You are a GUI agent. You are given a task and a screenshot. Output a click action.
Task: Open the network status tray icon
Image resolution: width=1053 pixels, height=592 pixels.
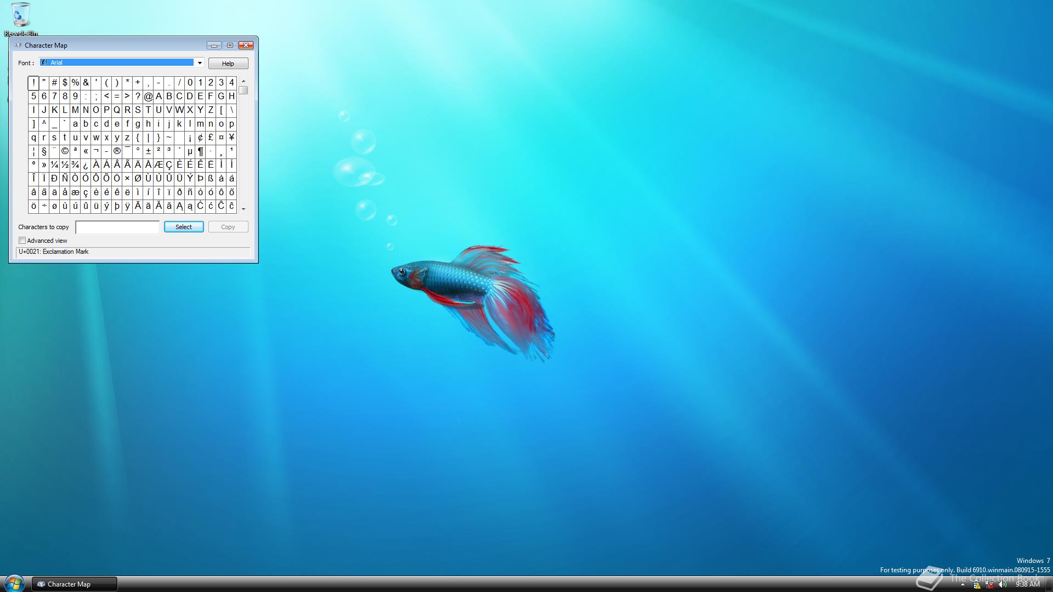click(990, 585)
